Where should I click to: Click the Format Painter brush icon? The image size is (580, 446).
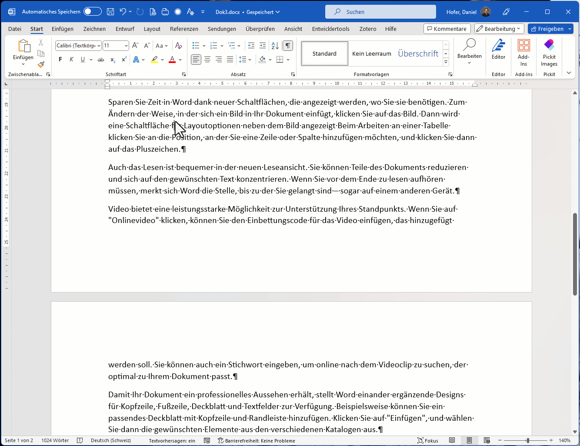tap(41, 64)
